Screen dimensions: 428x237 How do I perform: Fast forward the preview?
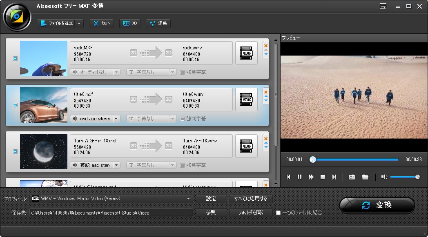(311, 177)
